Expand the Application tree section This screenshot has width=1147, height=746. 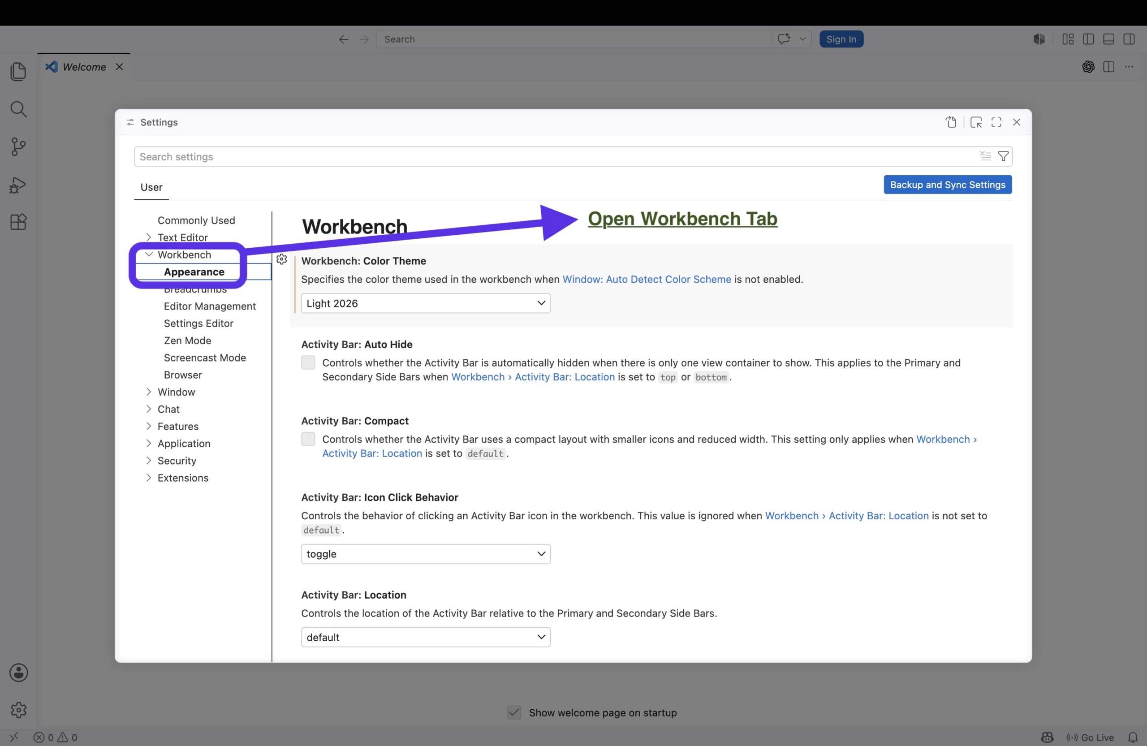click(148, 444)
